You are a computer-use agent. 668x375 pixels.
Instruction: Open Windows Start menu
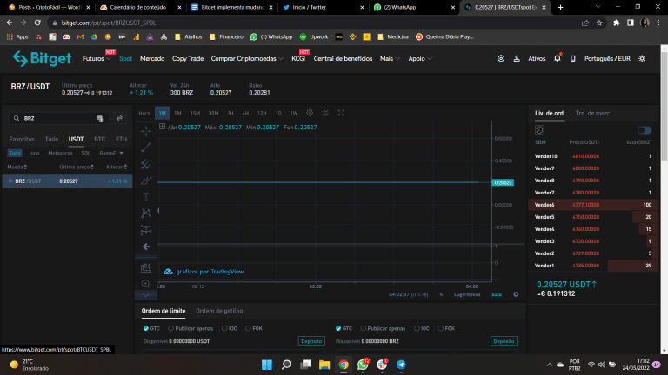[267, 365]
